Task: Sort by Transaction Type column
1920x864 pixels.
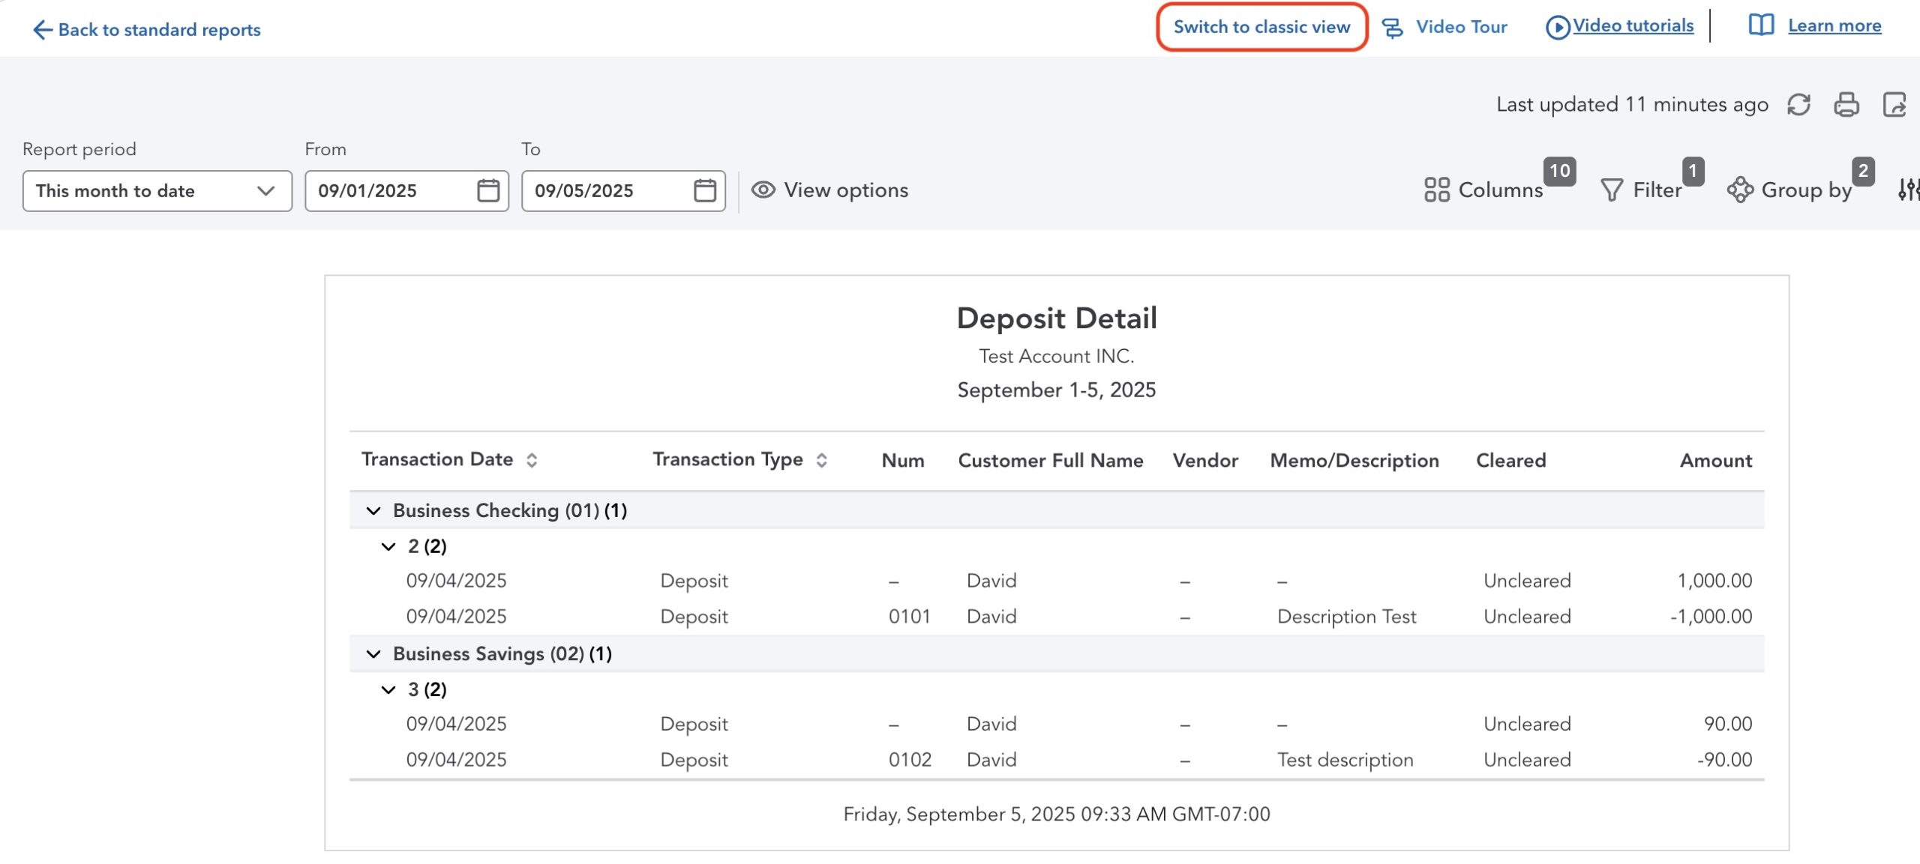Action: click(x=821, y=460)
